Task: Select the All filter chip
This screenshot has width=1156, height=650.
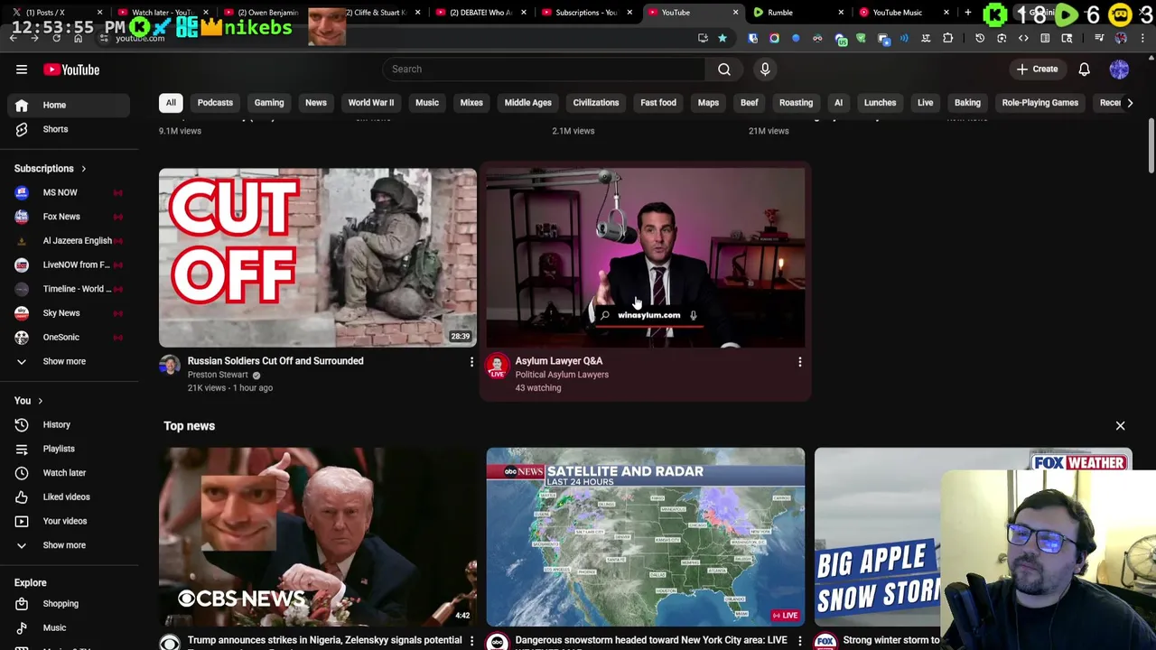Action: coord(171,103)
